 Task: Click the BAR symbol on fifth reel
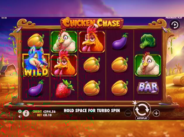click(x=148, y=88)
